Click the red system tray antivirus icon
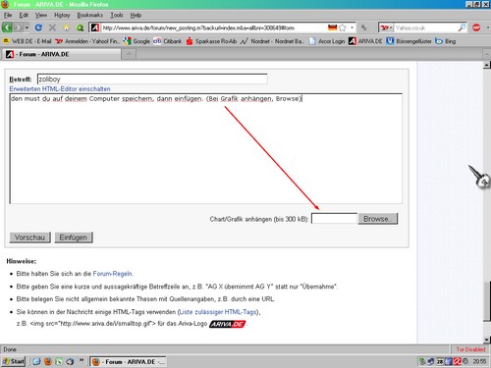 (458, 361)
